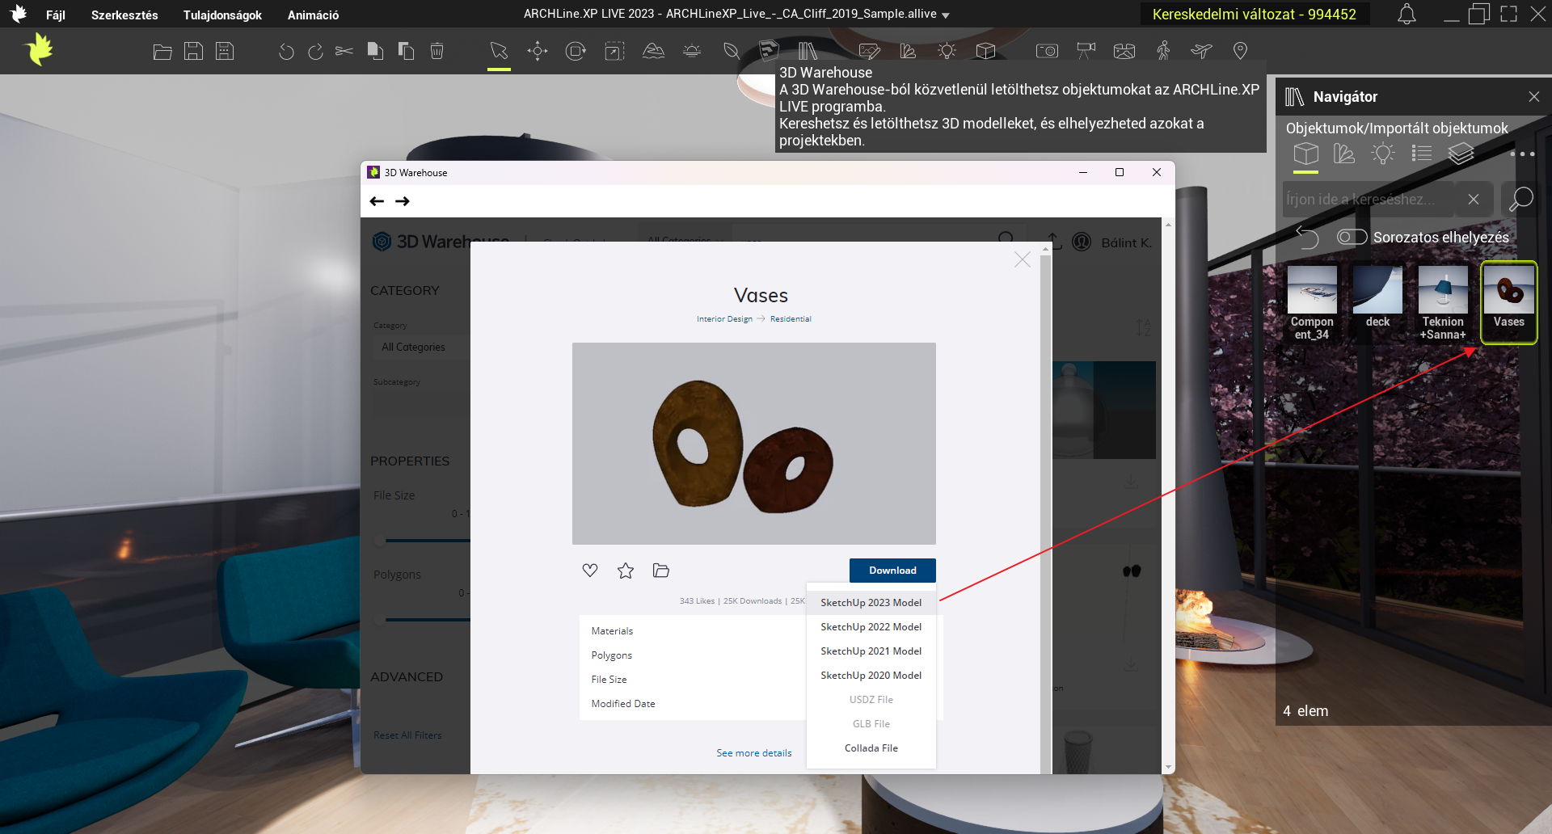The image size is (1552, 834).
Task: Click the Save As disk icon
Action: point(225,52)
